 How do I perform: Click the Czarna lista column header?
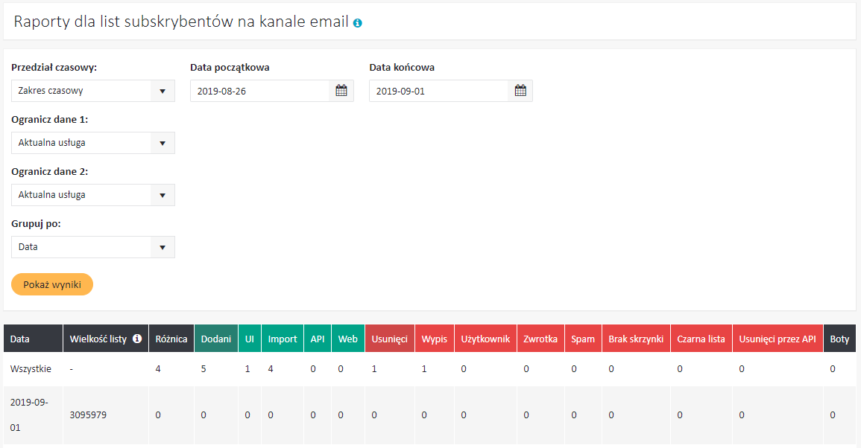point(701,339)
